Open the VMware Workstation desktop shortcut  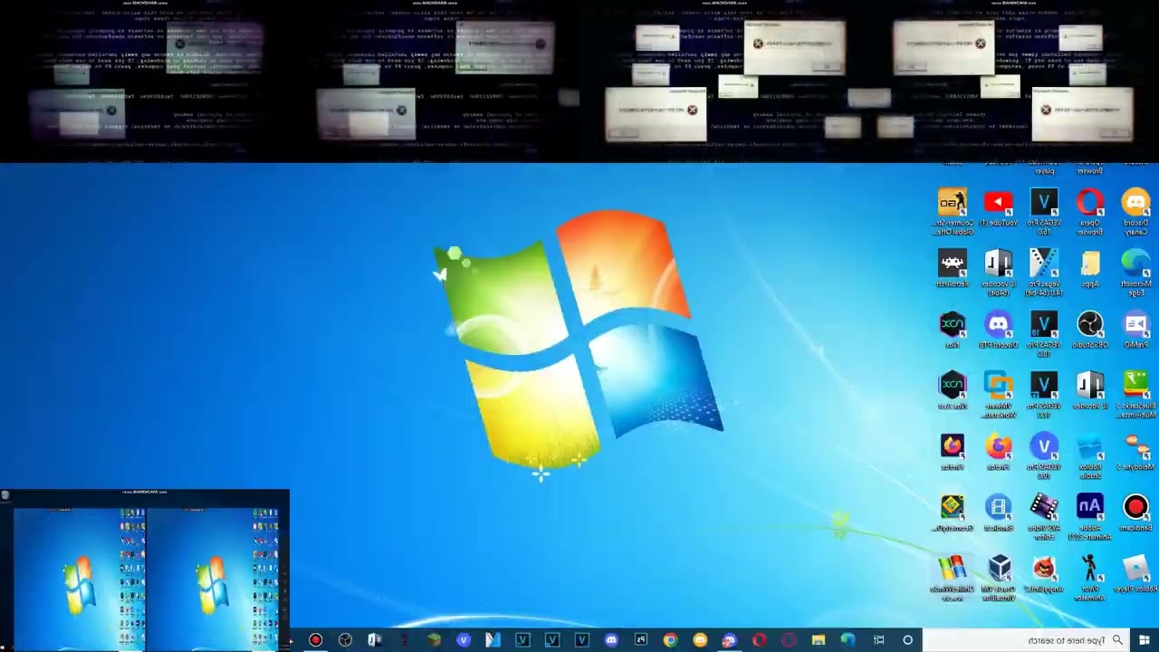pos(998,394)
